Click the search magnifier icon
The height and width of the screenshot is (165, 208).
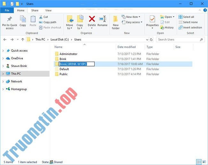coord(201,40)
